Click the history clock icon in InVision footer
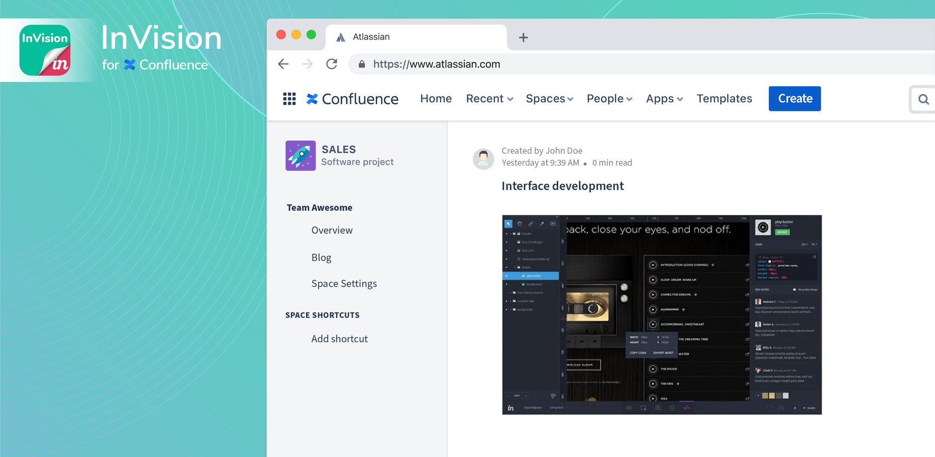 point(672,408)
